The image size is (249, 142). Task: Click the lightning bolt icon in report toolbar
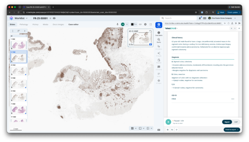236,23
